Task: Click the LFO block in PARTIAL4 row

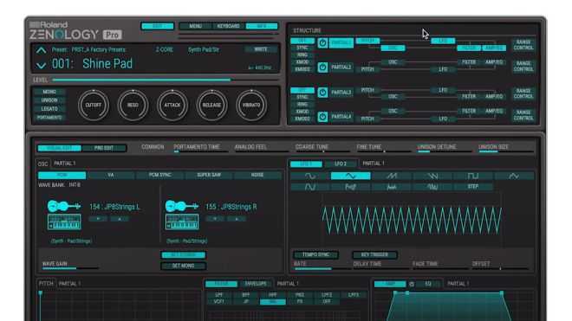Action: point(443,119)
